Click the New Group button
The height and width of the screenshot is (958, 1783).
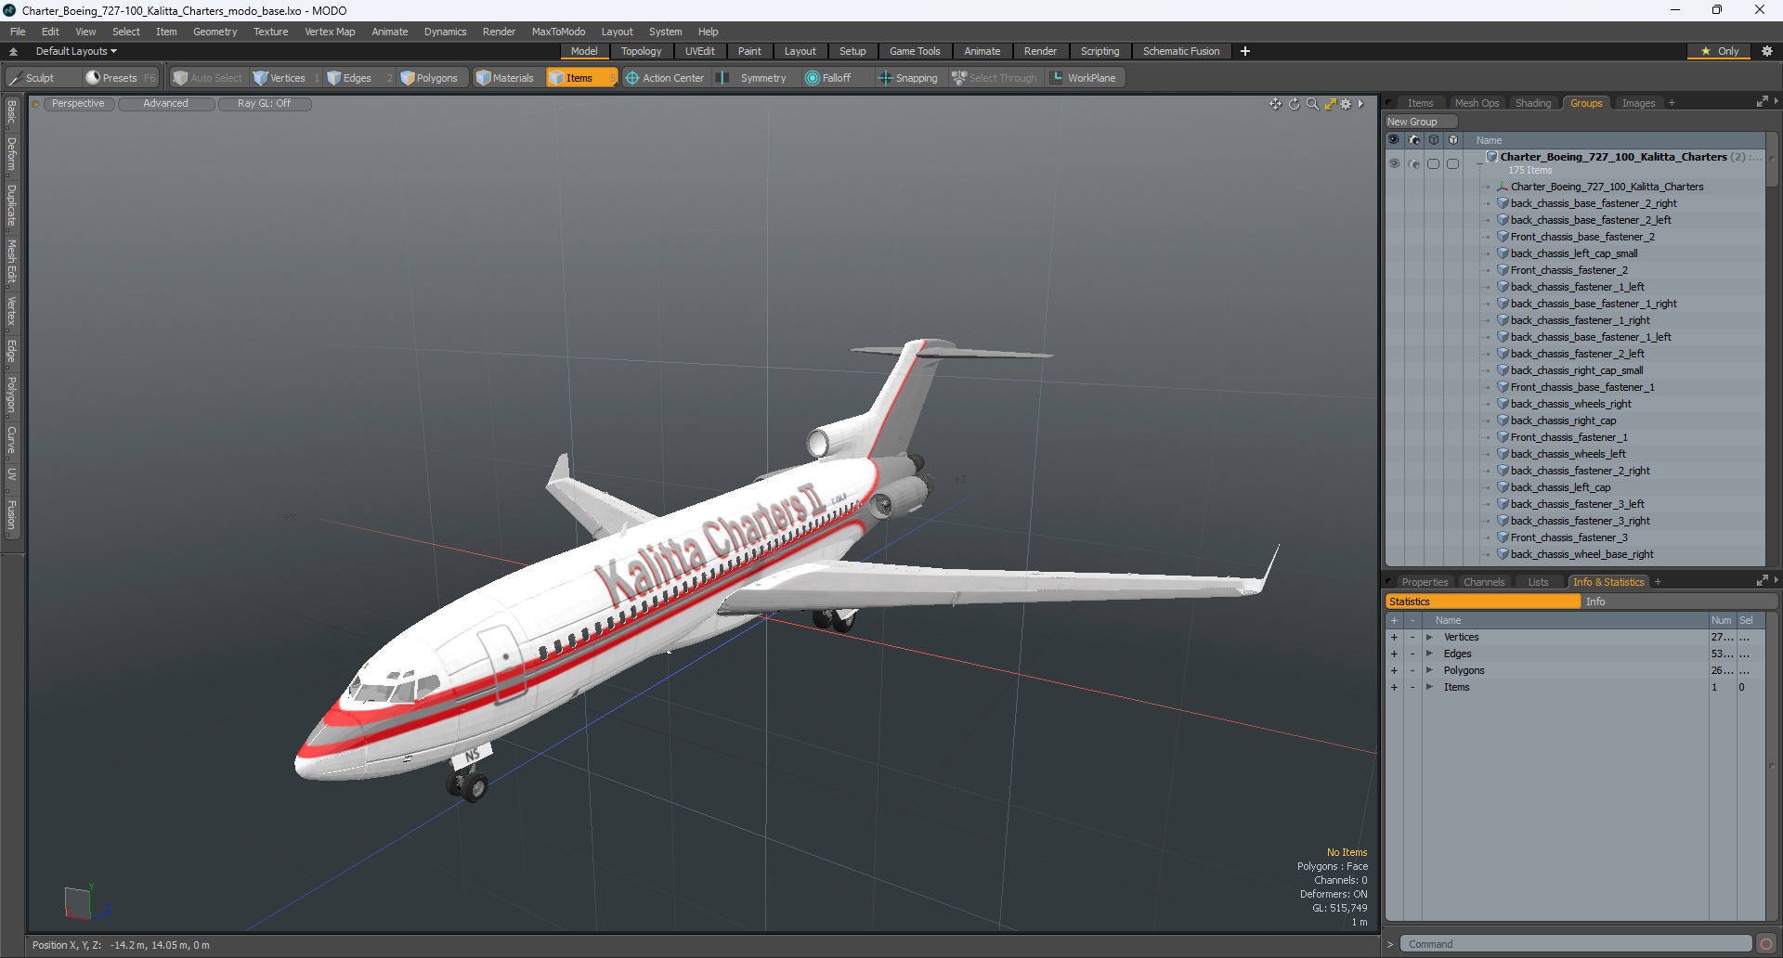(1421, 122)
